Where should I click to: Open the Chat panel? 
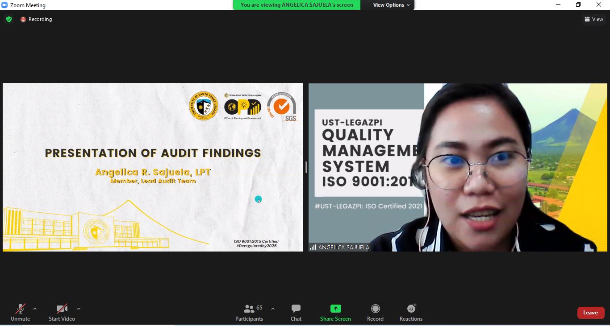[296, 312]
